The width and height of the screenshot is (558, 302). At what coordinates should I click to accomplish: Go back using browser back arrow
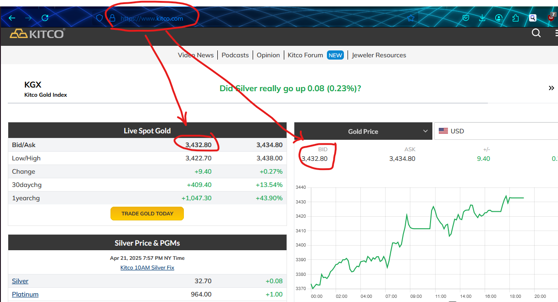[x=12, y=18]
